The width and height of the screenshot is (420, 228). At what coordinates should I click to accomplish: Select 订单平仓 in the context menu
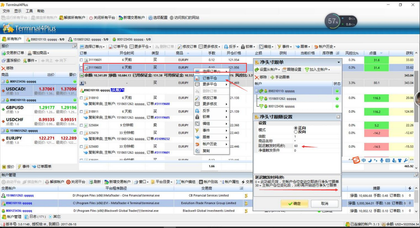(x=211, y=78)
